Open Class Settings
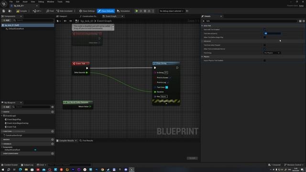 click(87, 11)
